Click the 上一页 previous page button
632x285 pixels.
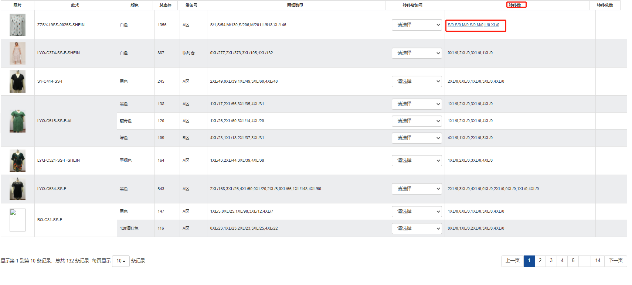(512, 261)
